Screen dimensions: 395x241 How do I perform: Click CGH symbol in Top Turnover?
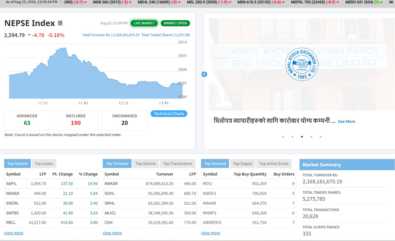click(108, 223)
